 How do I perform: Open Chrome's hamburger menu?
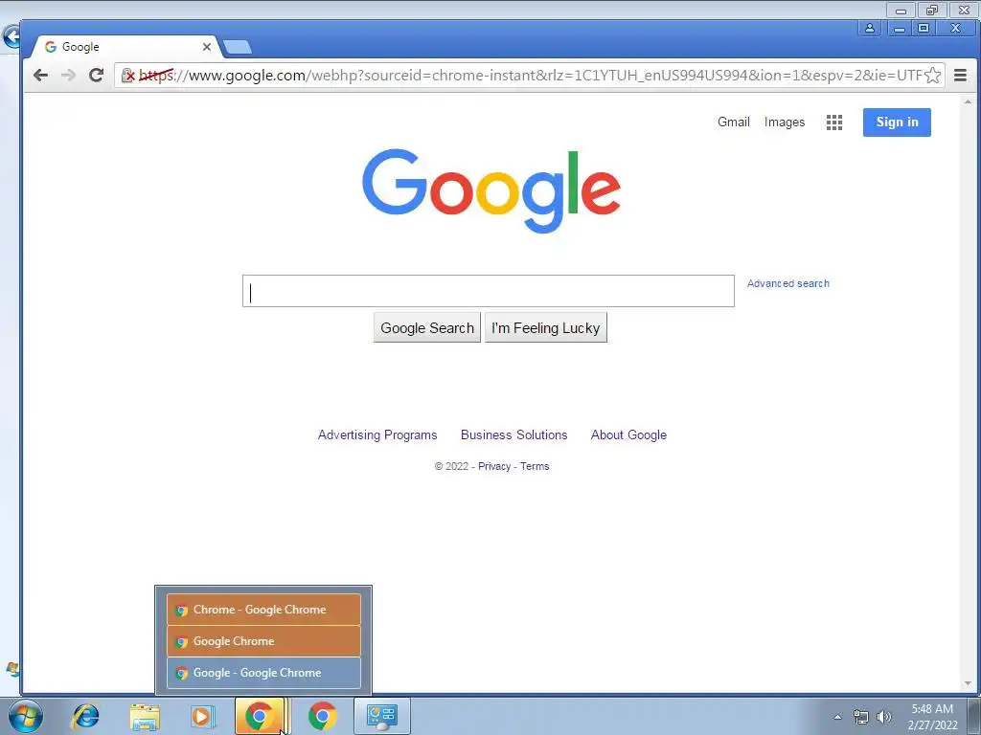coord(960,76)
